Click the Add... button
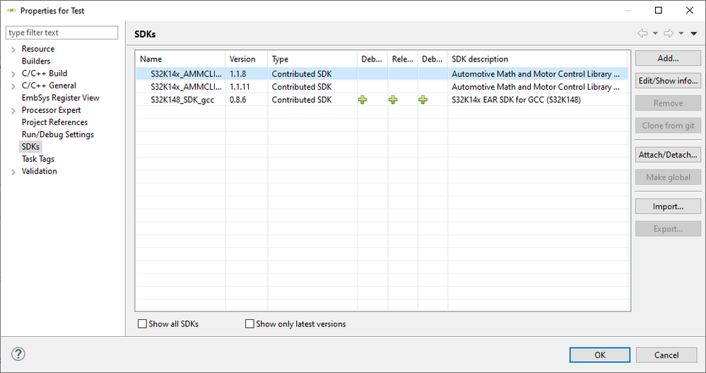 668,58
